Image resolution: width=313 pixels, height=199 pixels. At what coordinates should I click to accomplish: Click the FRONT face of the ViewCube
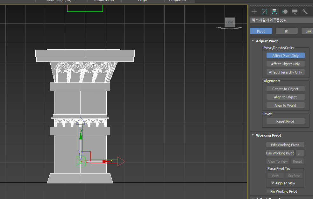tap(230, 22)
